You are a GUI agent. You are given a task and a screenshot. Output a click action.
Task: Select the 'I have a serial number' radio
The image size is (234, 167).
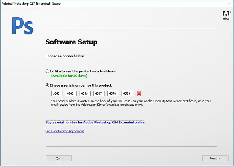pyautogui.click(x=47, y=85)
